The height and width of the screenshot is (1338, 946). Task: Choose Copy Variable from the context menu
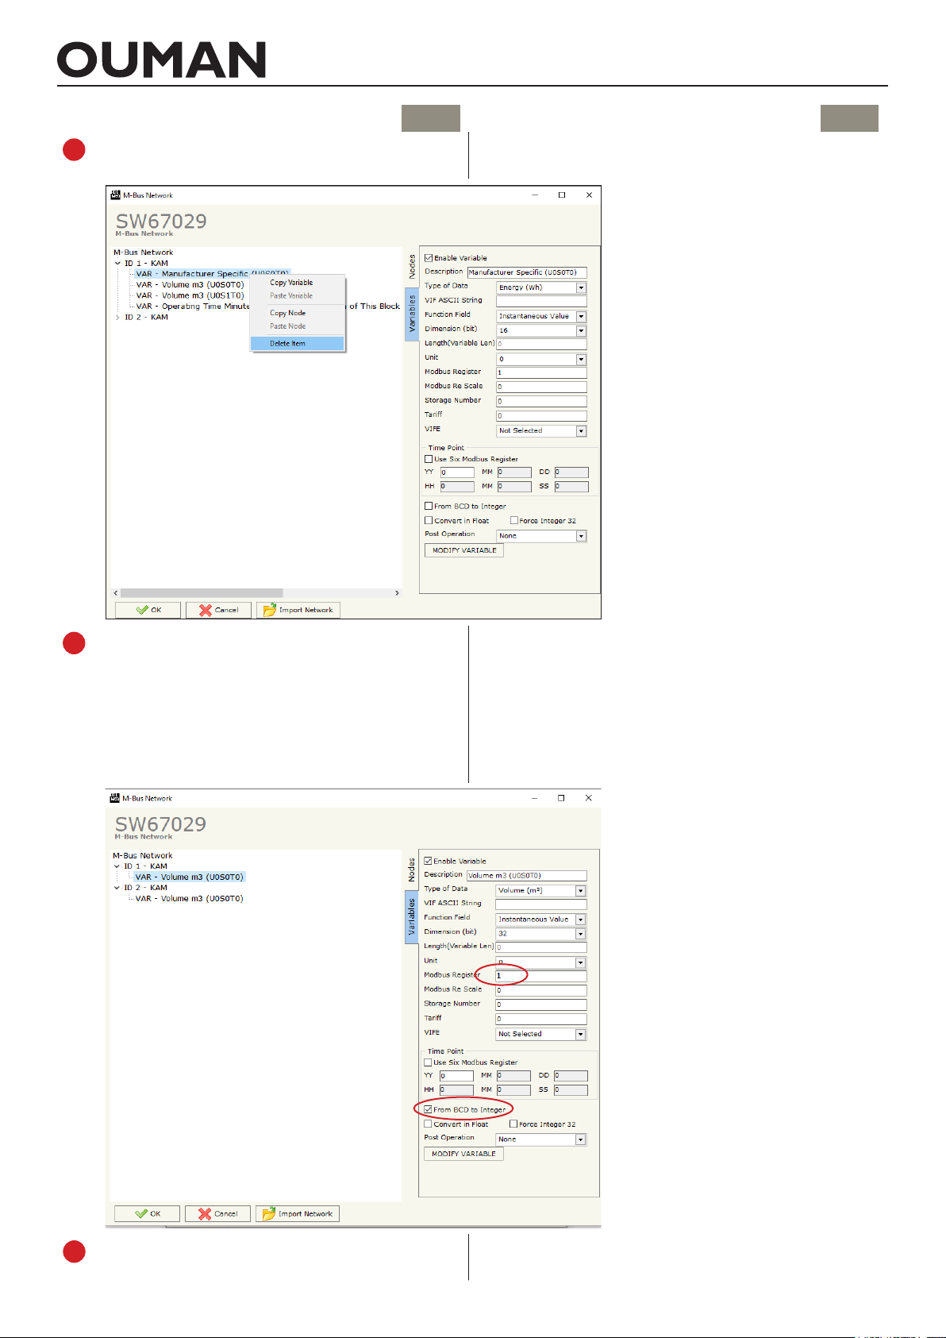(291, 283)
